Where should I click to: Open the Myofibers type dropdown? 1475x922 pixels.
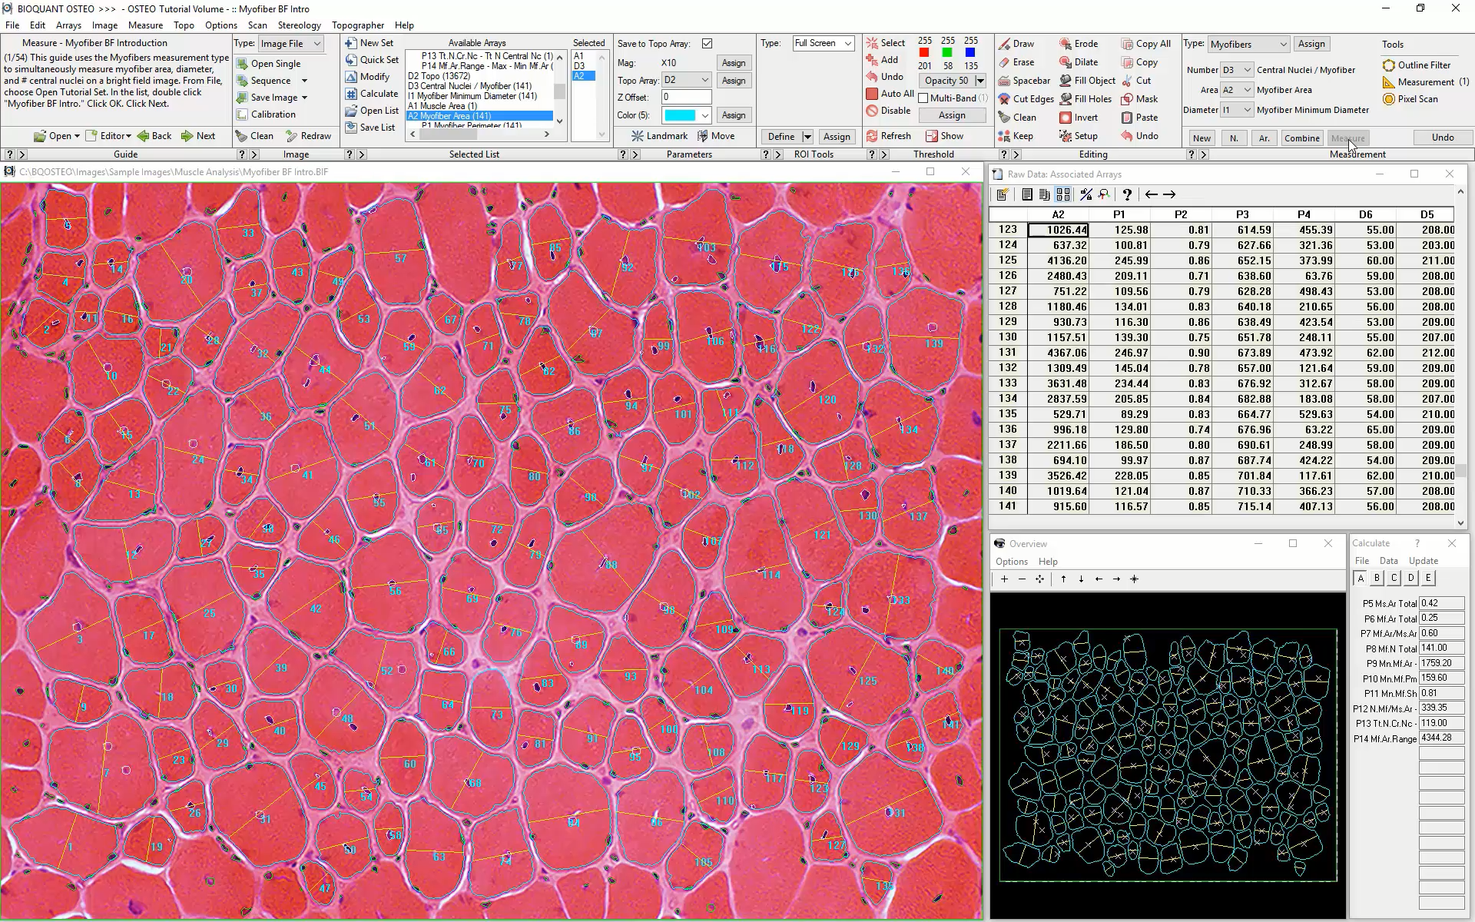point(1282,45)
